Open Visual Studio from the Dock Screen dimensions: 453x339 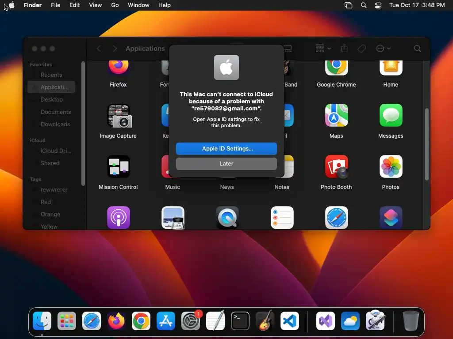(x=326, y=321)
